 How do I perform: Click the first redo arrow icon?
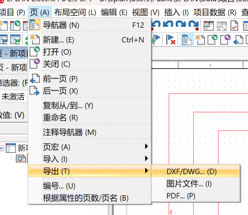[x=181, y=24]
